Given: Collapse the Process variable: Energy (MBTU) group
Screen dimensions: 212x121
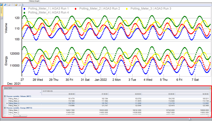Looking at the screenshot, I should [5, 108].
